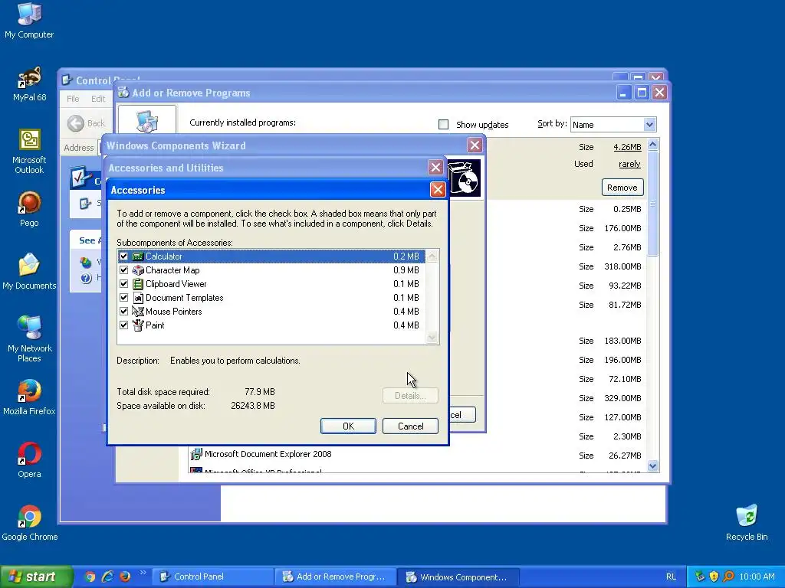The image size is (785, 588).
Task: Select My Network Places desktop icon
Action: coord(29,340)
